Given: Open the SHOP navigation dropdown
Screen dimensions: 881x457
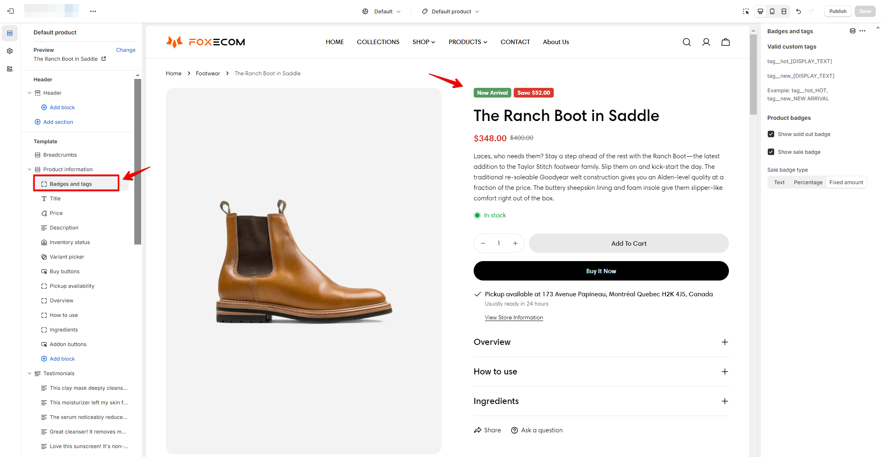Looking at the screenshot, I should pyautogui.click(x=424, y=42).
